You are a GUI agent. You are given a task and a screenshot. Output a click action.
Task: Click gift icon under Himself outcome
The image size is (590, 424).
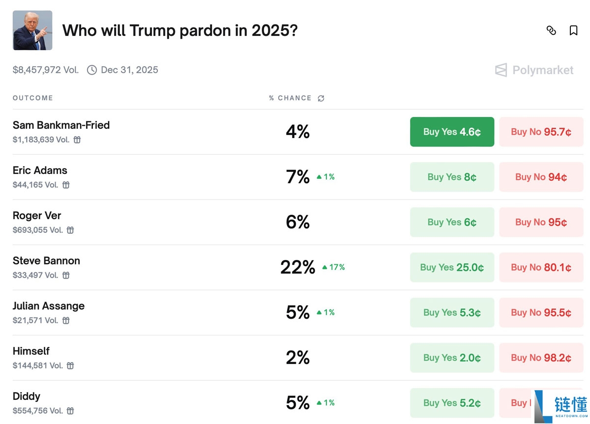point(70,366)
